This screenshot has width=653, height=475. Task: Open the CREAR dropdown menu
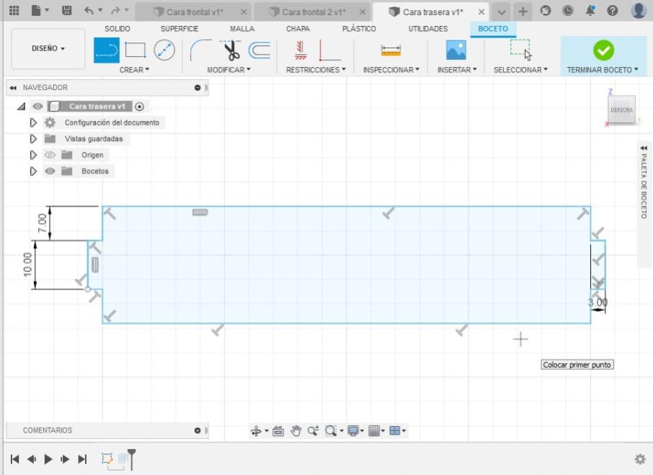click(x=134, y=70)
